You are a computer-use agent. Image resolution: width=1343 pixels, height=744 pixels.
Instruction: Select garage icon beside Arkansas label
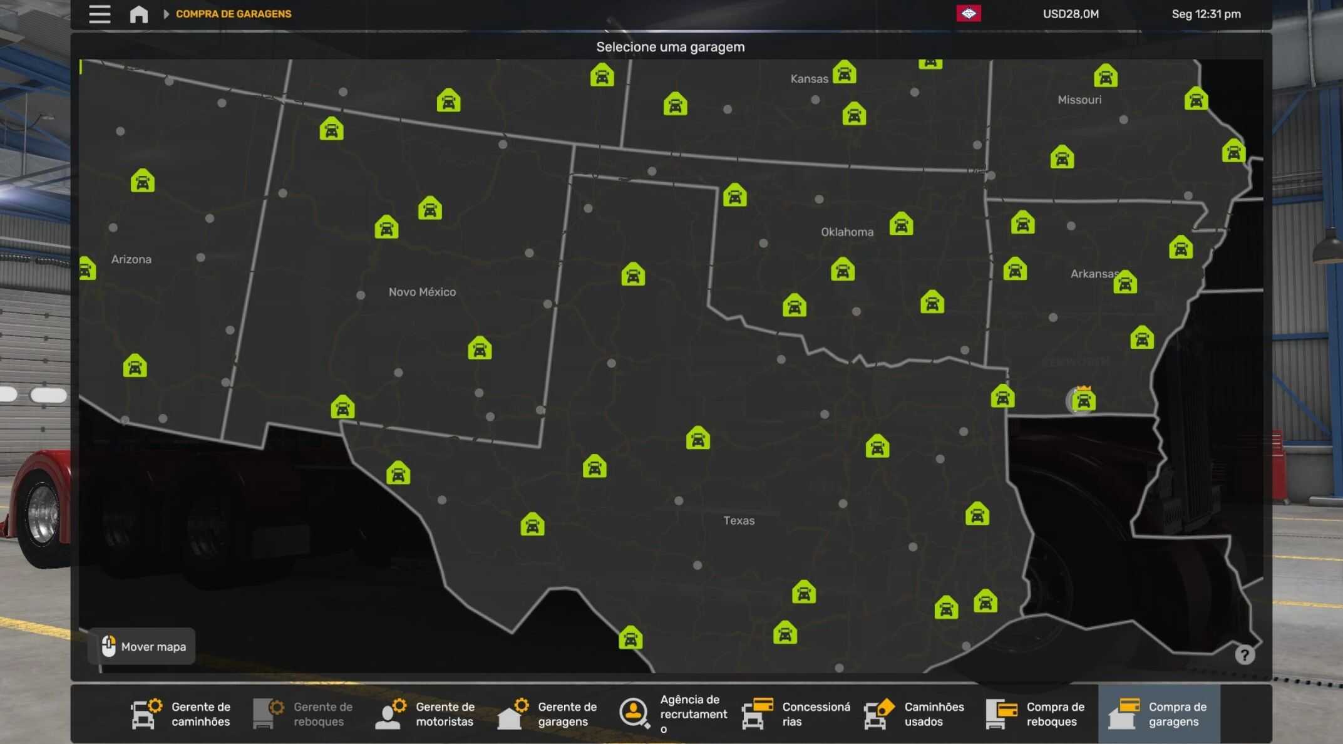point(1125,283)
